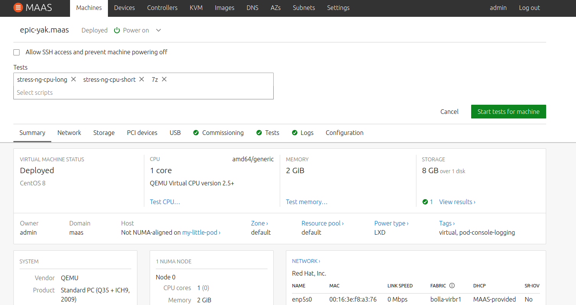Expand the power actions dropdown chevron

pos(158,30)
